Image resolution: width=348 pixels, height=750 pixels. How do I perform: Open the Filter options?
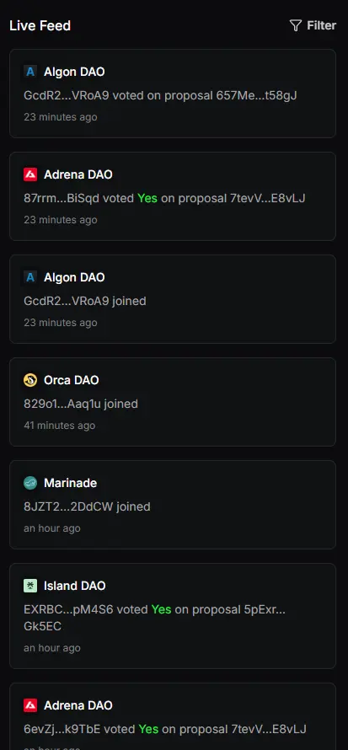313,25
